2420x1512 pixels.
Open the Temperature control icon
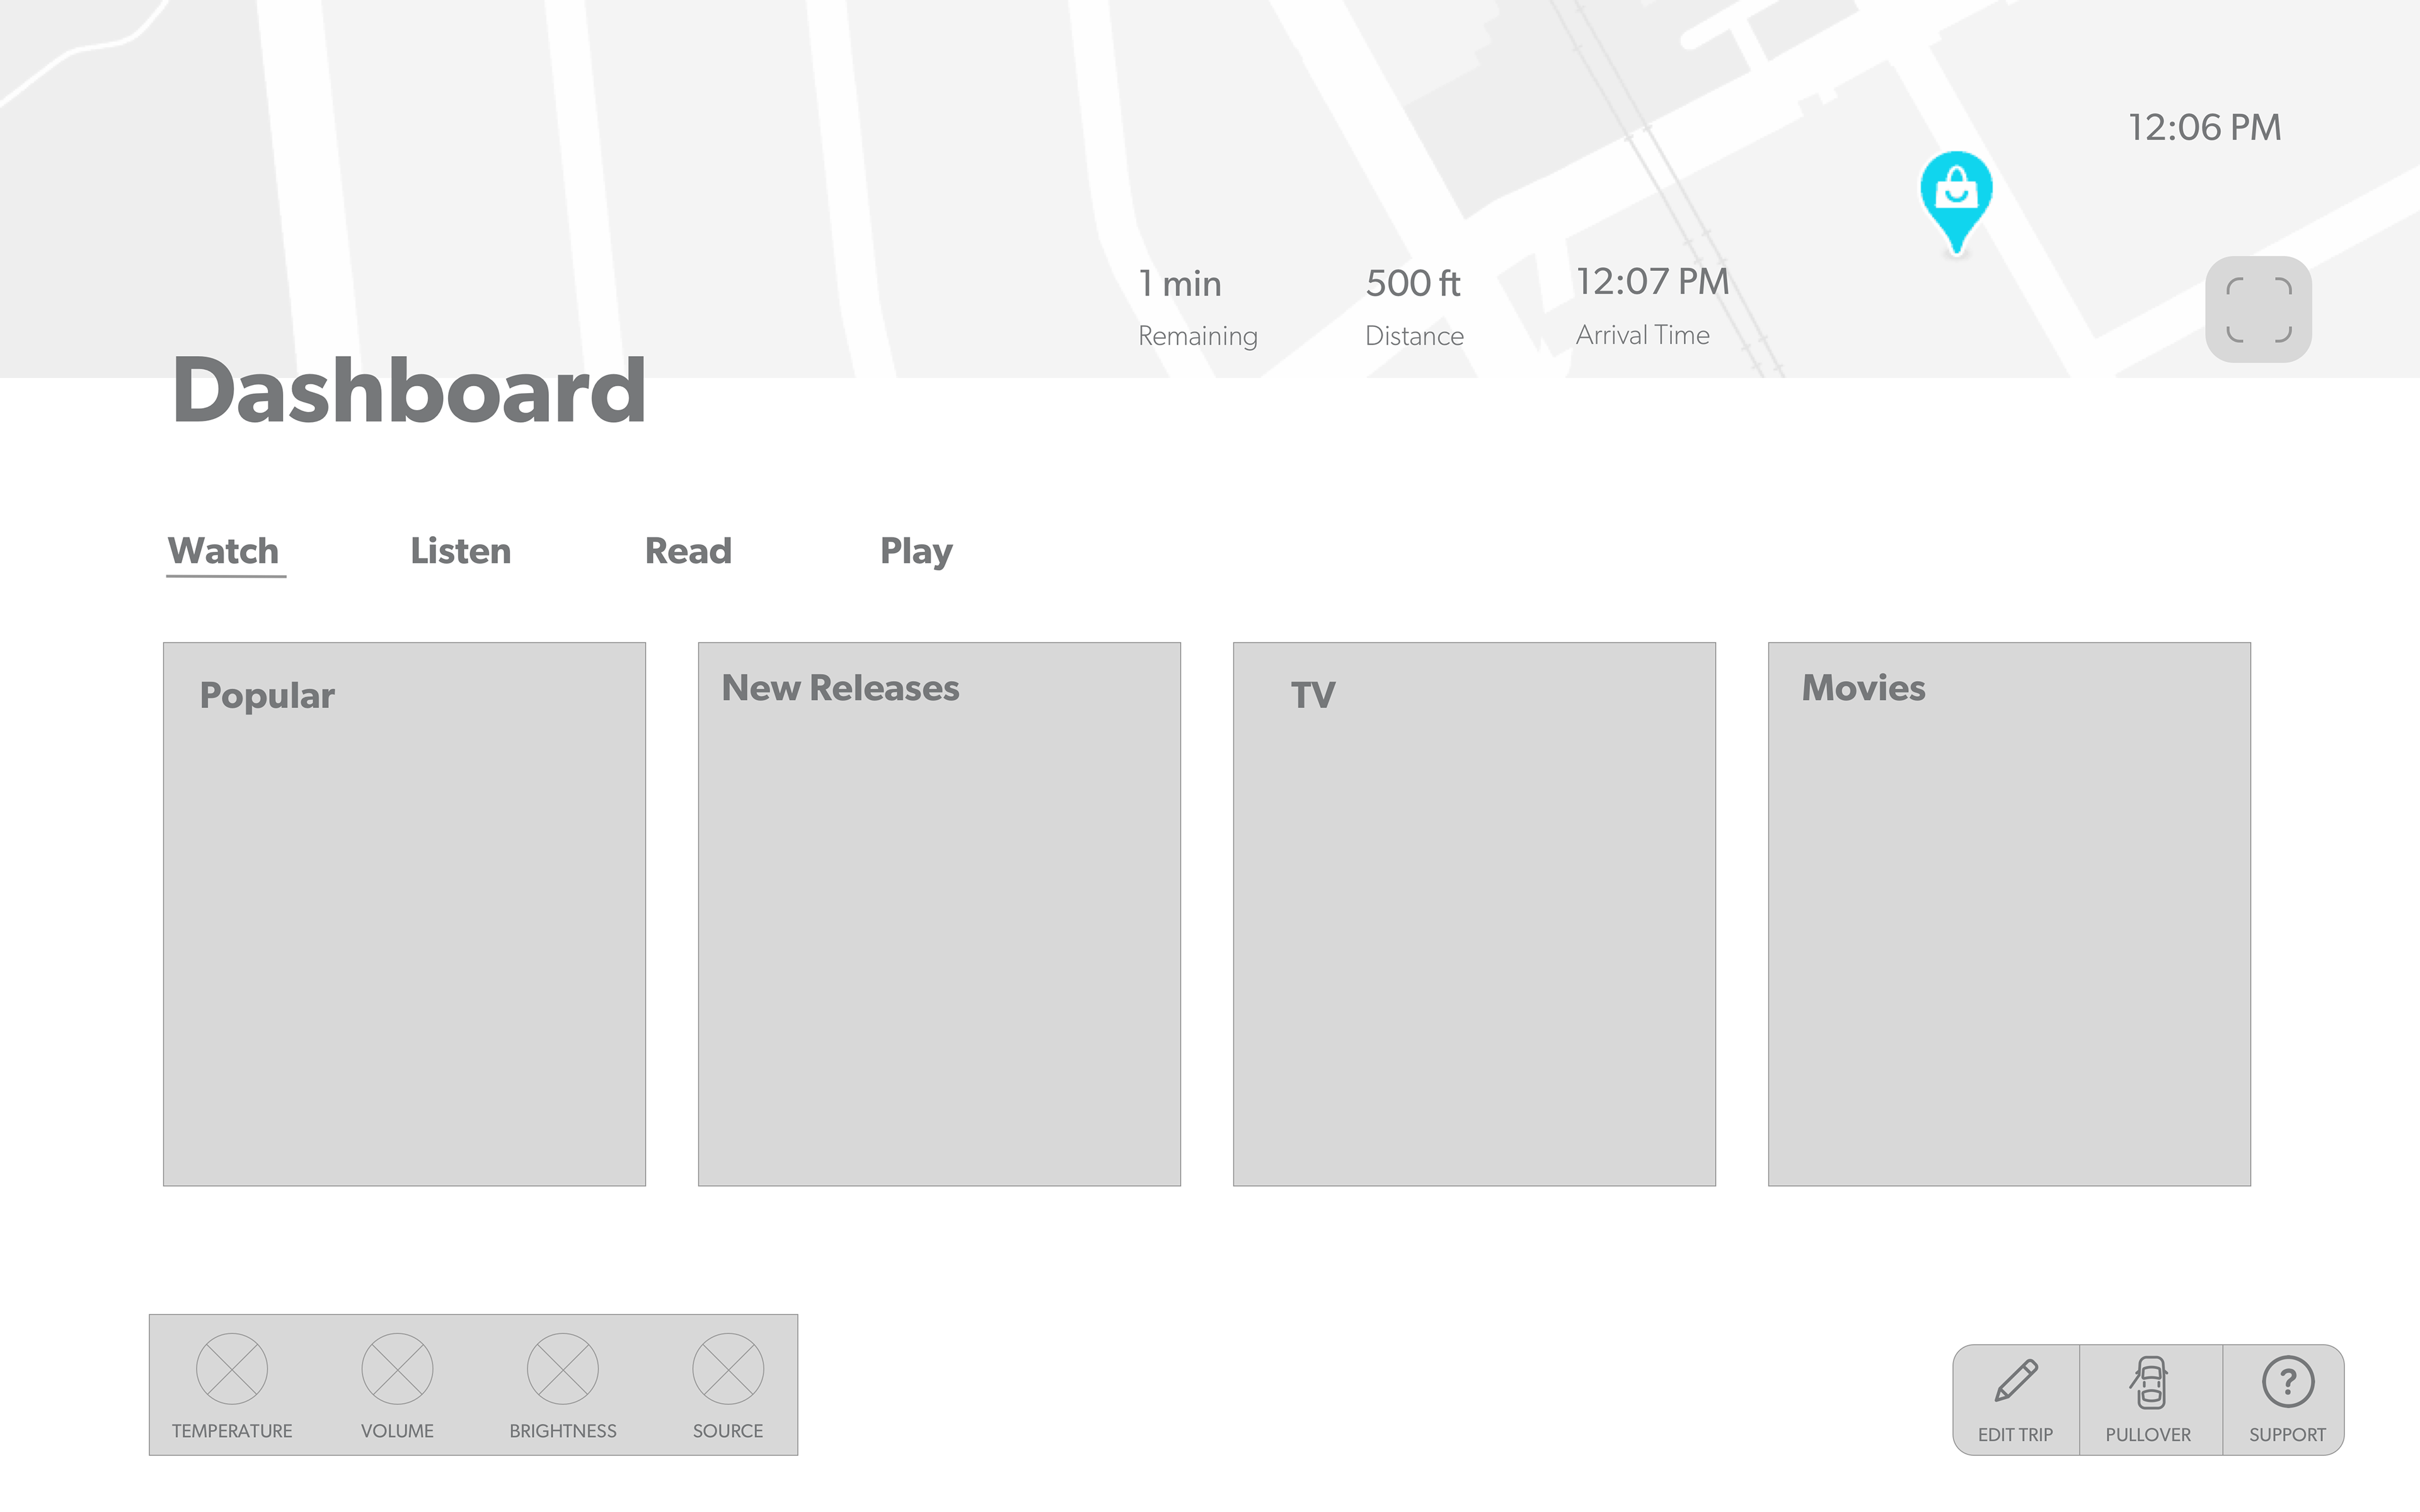pyautogui.click(x=232, y=1369)
